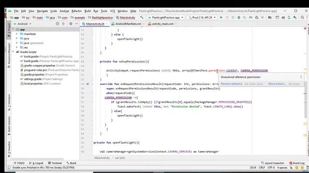Select the gradle-wrapper.properties file
Screen dimensions: 309x173
tap(48, 65)
